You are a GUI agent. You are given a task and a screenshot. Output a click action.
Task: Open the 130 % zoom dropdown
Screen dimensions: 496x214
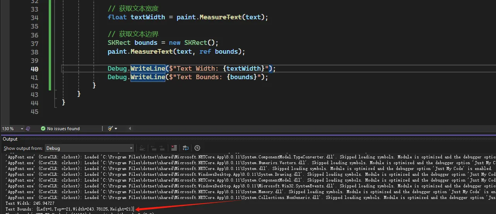[x=22, y=129]
